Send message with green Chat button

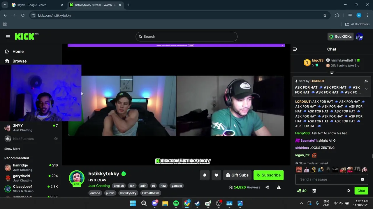click(361, 191)
